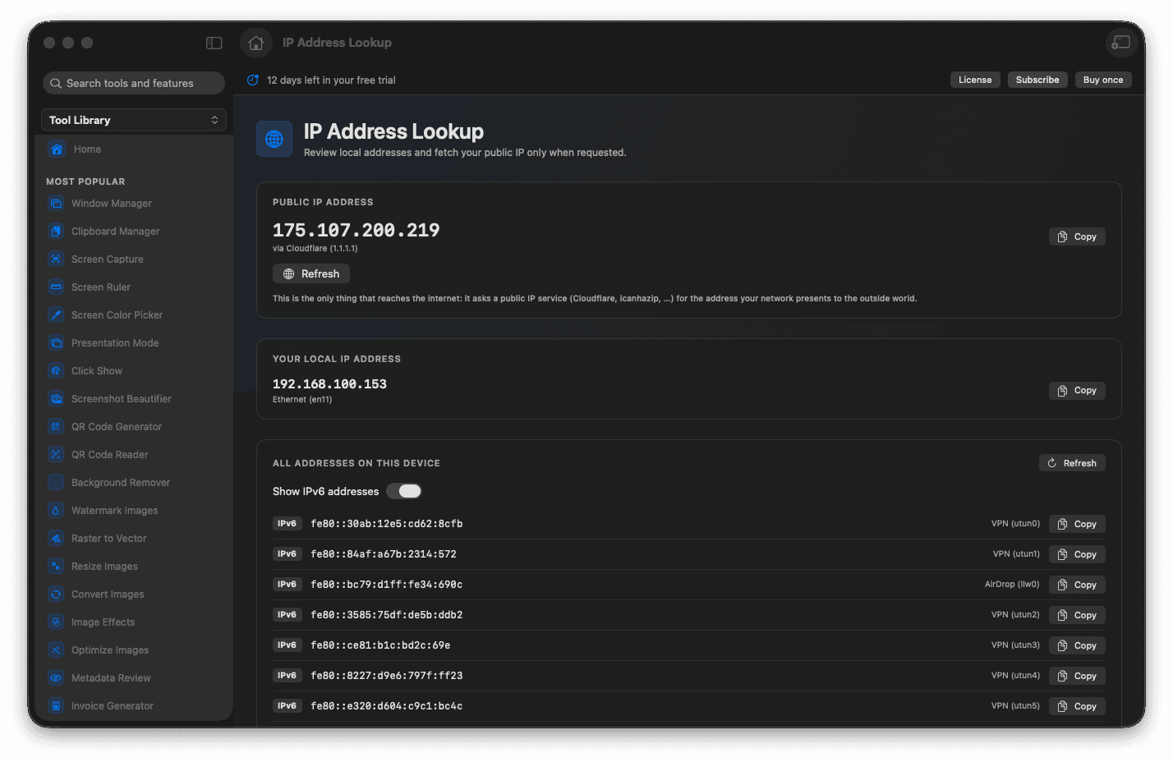Click the IPv6 badge on the utun3 row
1173x762 pixels.
287,645
